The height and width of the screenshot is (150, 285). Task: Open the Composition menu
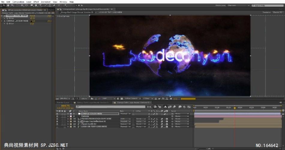coord(18,2)
